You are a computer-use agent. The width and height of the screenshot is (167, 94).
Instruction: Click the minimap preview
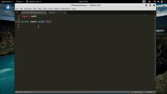pyautogui.click(x=145, y=15)
